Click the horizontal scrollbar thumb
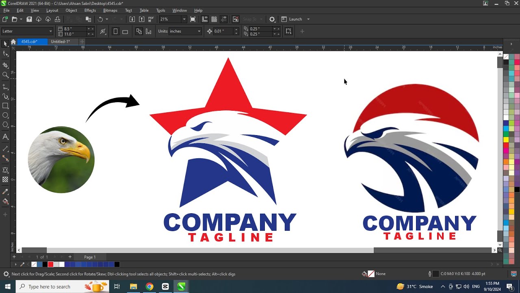Image resolution: width=520 pixels, height=293 pixels. (210, 250)
